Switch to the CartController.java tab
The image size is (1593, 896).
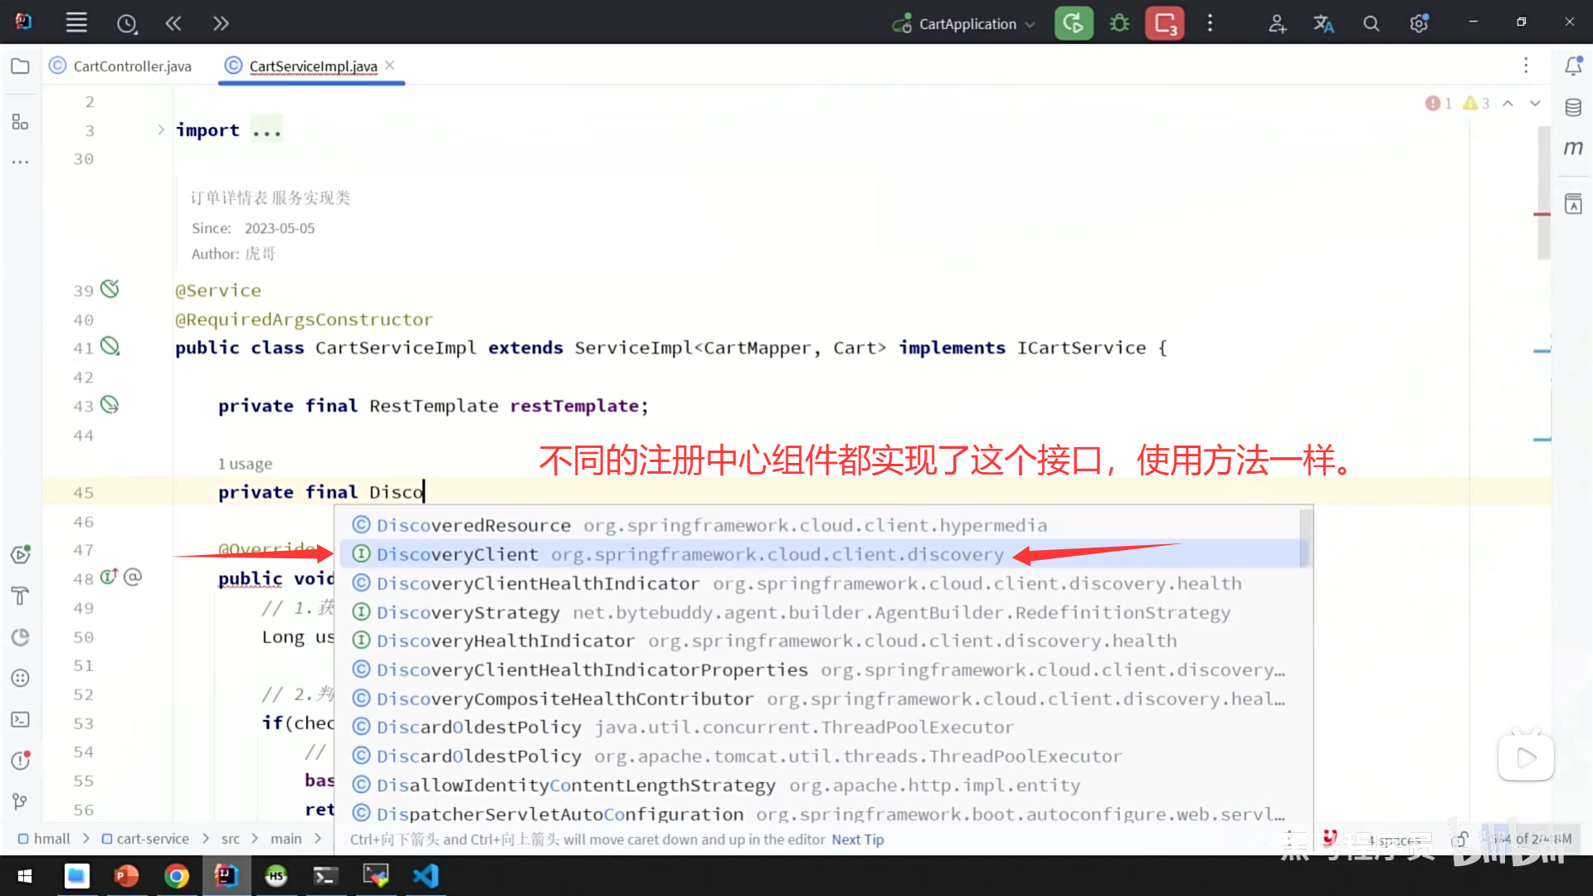coord(133,66)
